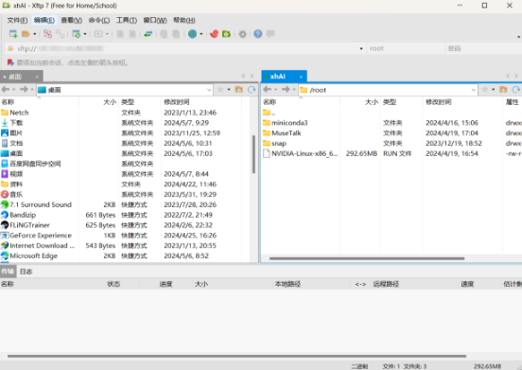Switch to the 传输 transfer tab
The image size is (522, 370).
click(x=8, y=272)
